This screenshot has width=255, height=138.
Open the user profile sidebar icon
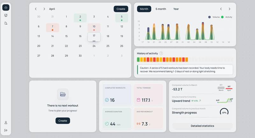coord(6,123)
